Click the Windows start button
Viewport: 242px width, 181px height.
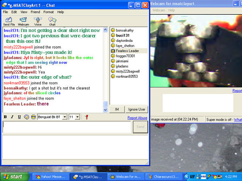click(x=14, y=177)
